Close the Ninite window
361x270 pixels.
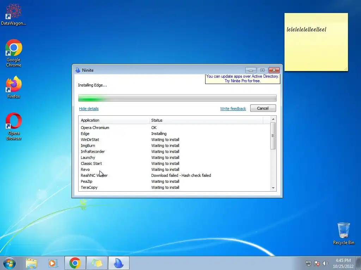274,70
